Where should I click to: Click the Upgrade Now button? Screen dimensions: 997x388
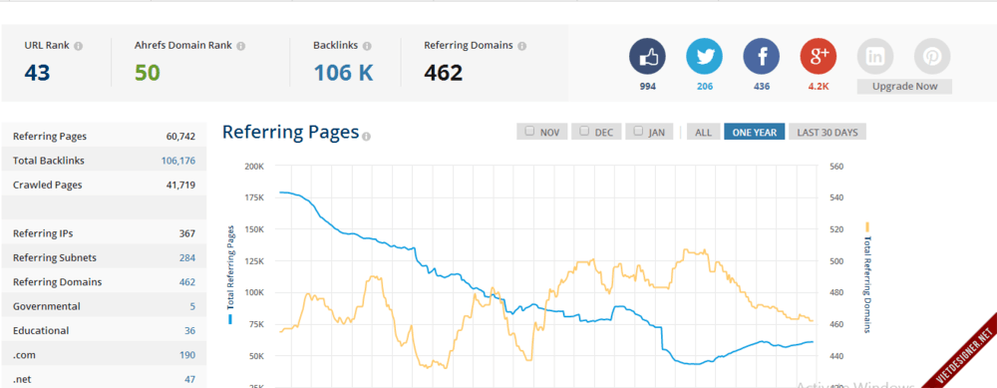pyautogui.click(x=904, y=87)
